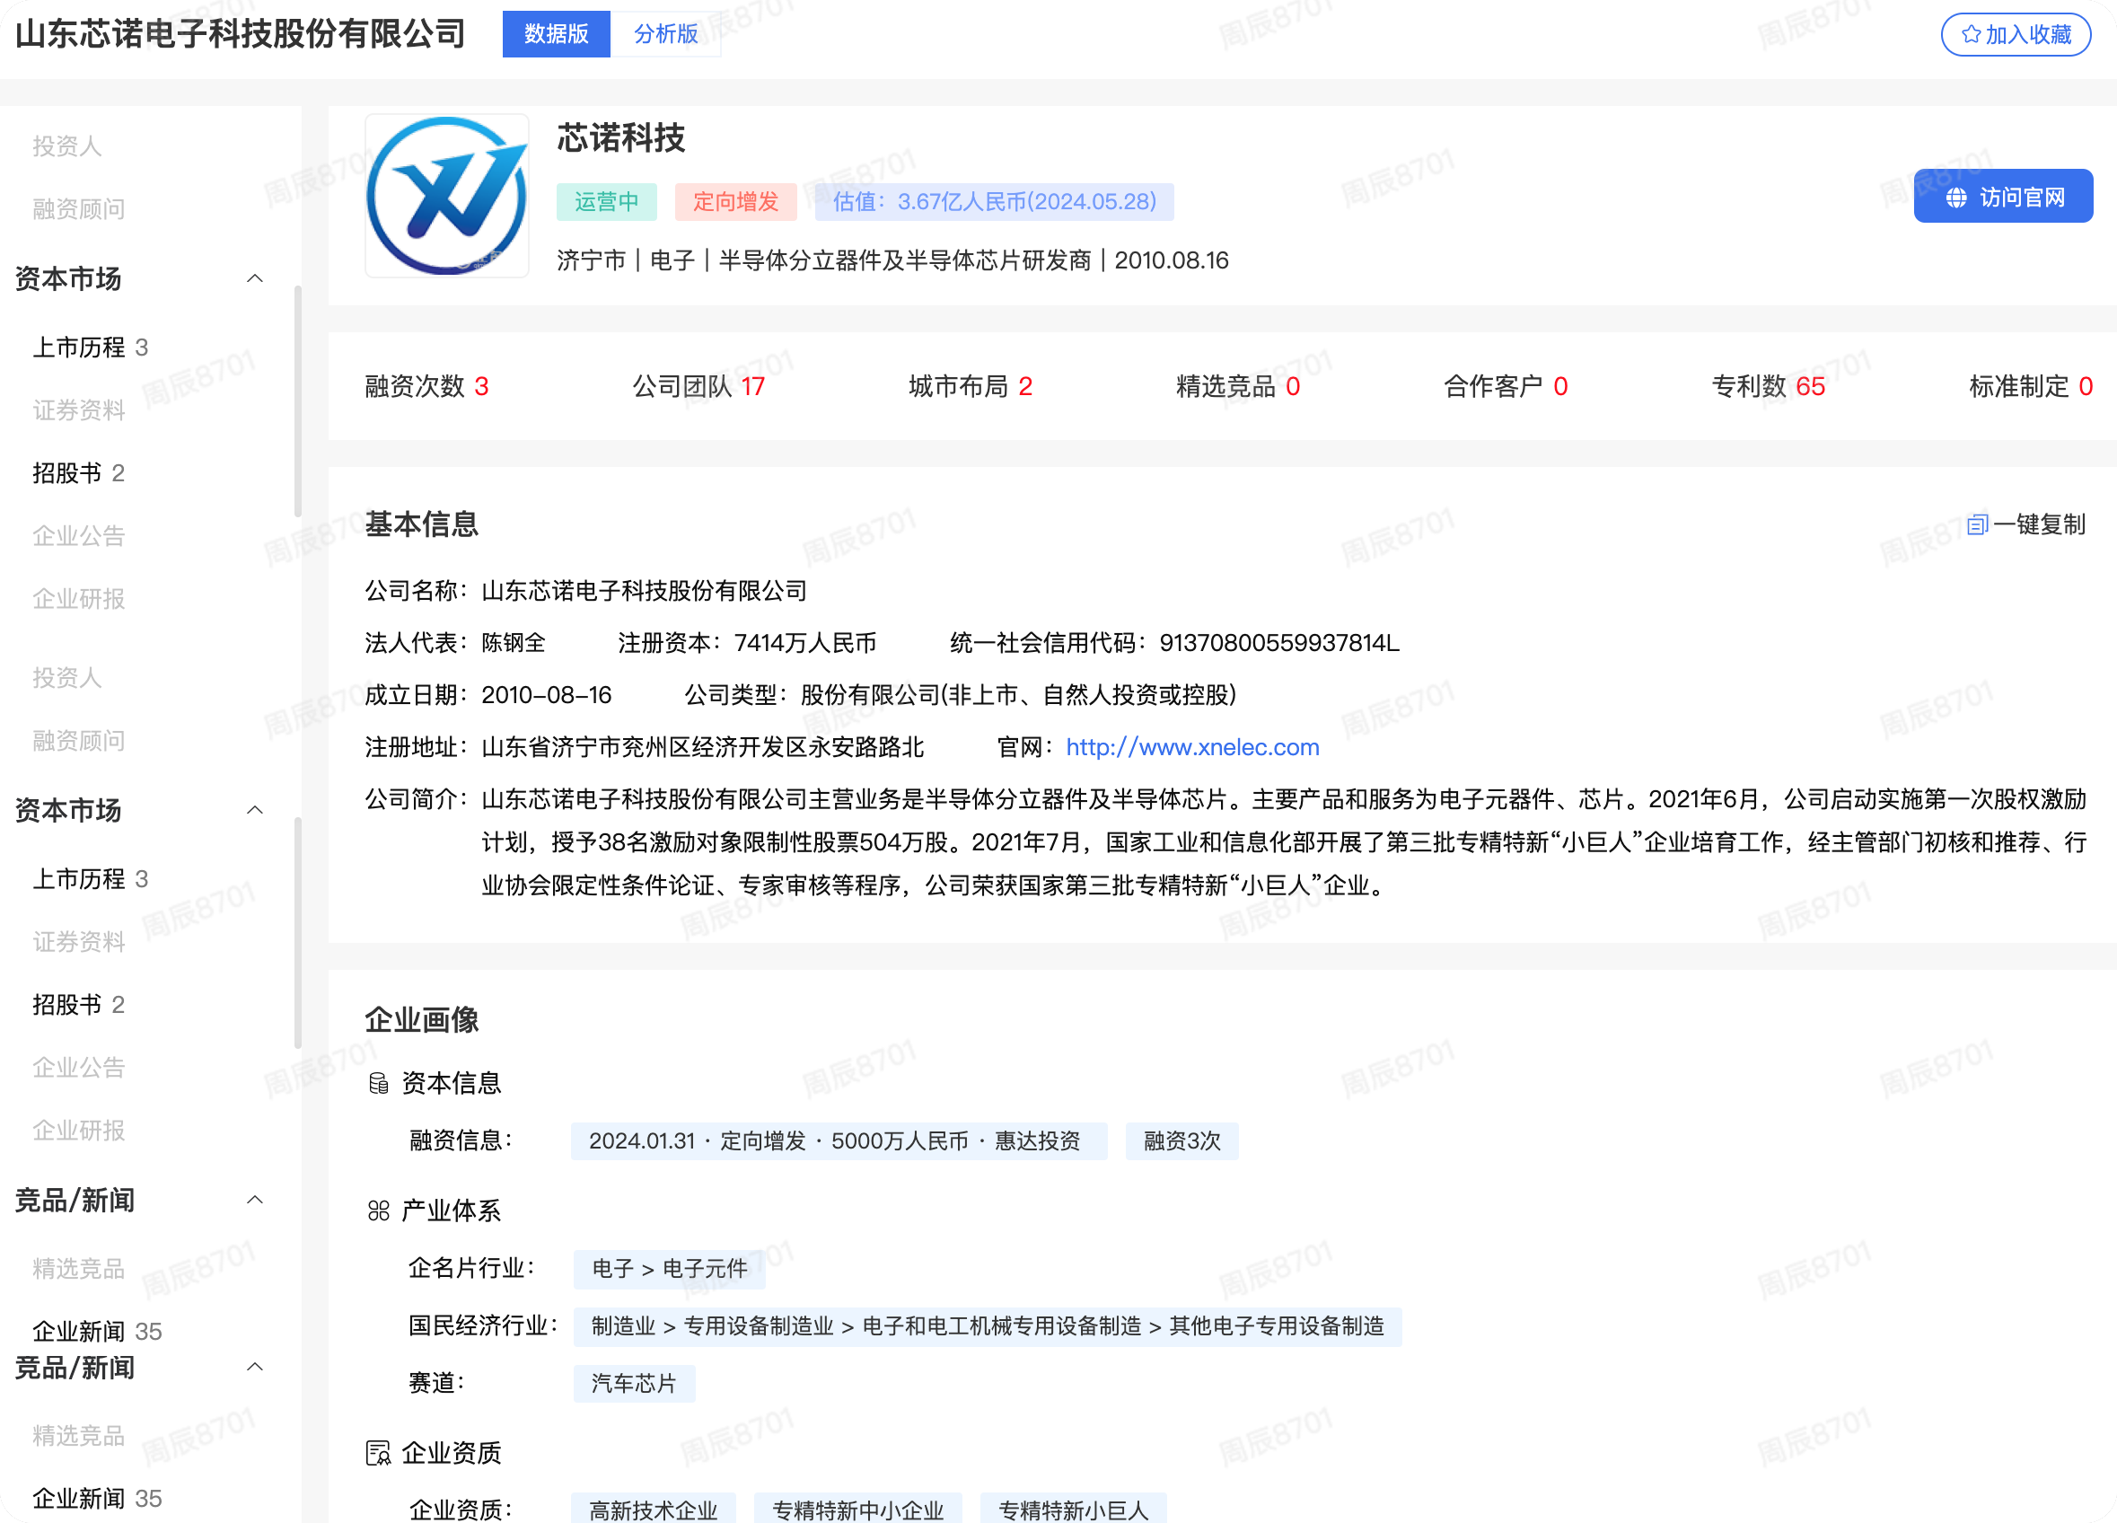Click the 芯诺科技 company logo
The height and width of the screenshot is (1523, 2117).
point(447,196)
